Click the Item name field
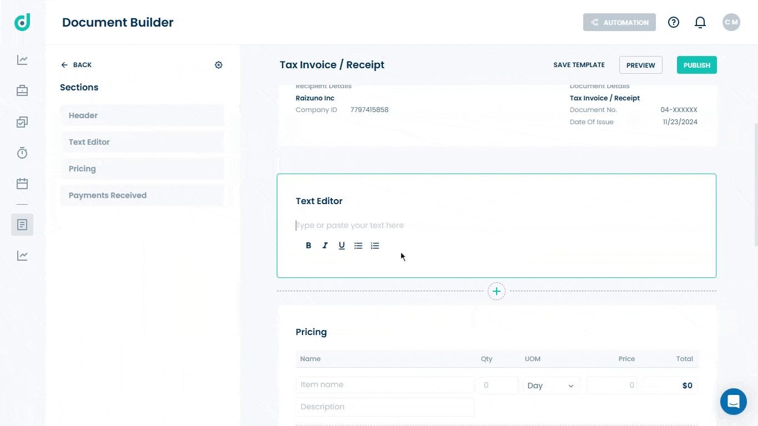Viewport: 758px width, 426px height. coord(385,385)
